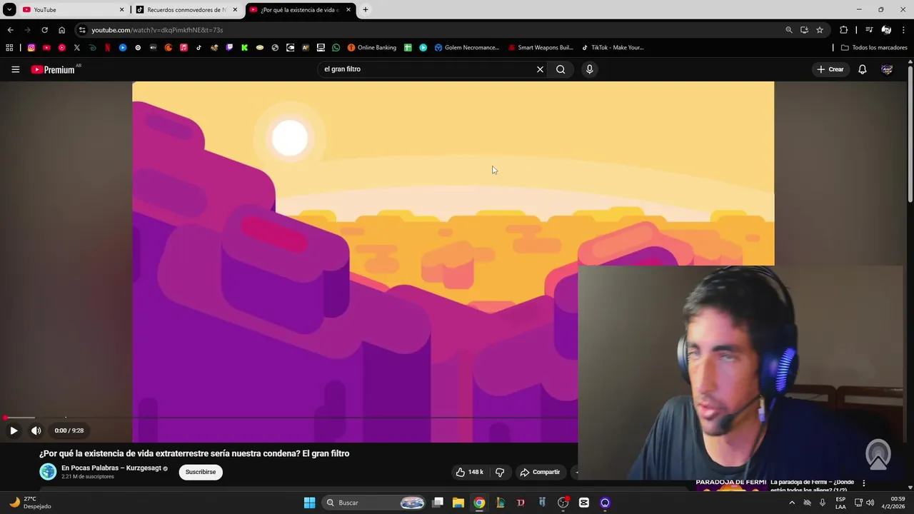Open the Netflix bookmark
Image resolution: width=914 pixels, height=514 pixels.
click(108, 48)
